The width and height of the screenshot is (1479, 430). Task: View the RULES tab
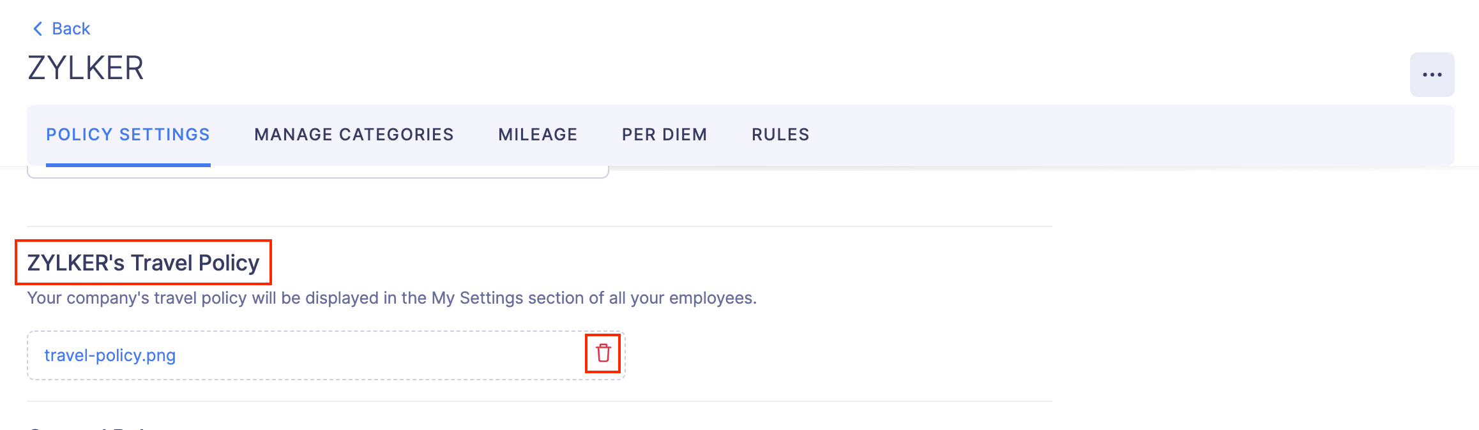(x=780, y=135)
